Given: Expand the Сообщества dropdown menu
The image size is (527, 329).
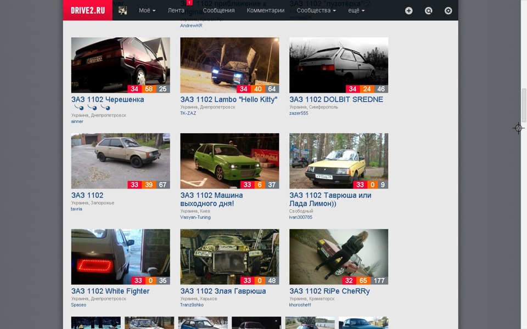Looking at the screenshot, I should click(316, 10).
